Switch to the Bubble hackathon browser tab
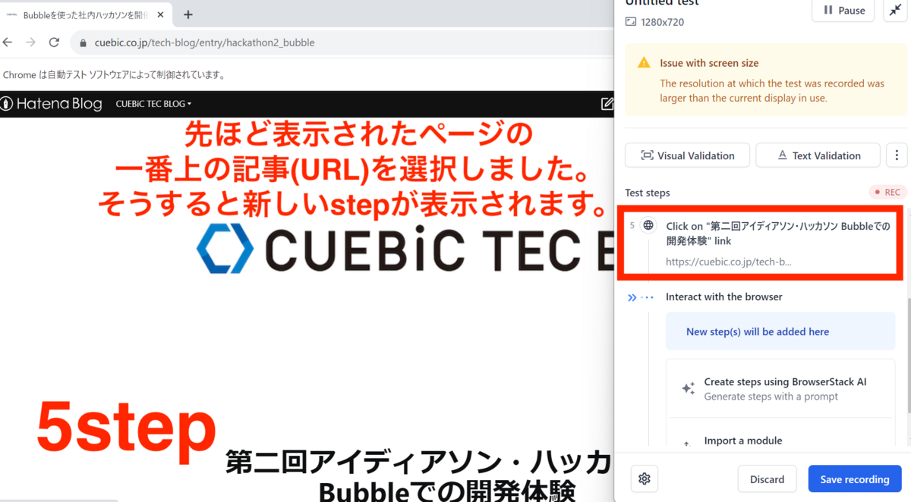Viewport: 911px width, 502px height. [86, 14]
